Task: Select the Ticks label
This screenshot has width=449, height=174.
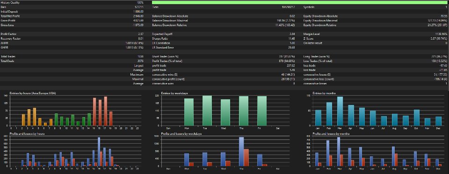Action: 155,7
